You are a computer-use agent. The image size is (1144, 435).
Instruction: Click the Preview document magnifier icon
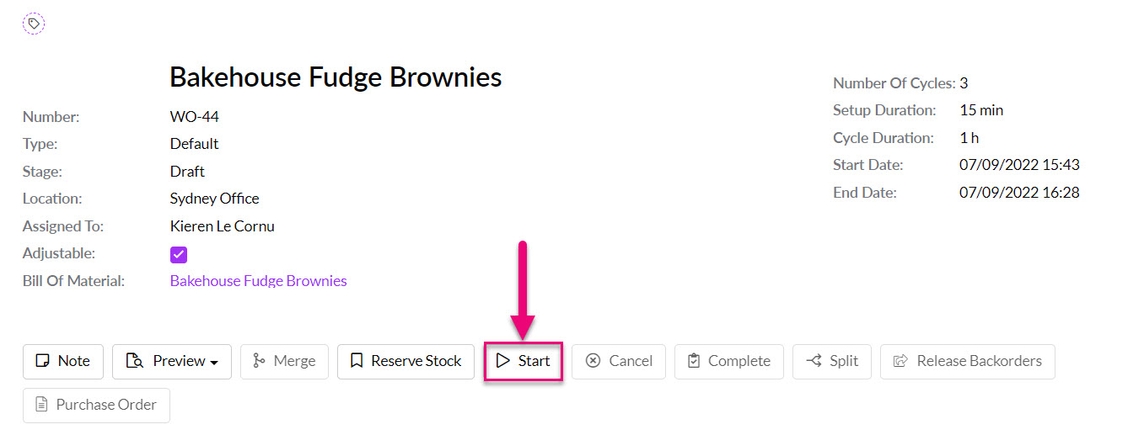click(x=134, y=361)
